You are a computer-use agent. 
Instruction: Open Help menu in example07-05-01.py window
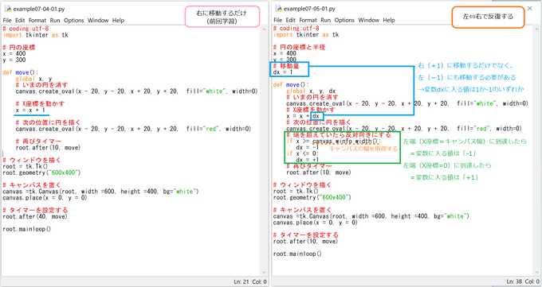[x=389, y=20]
